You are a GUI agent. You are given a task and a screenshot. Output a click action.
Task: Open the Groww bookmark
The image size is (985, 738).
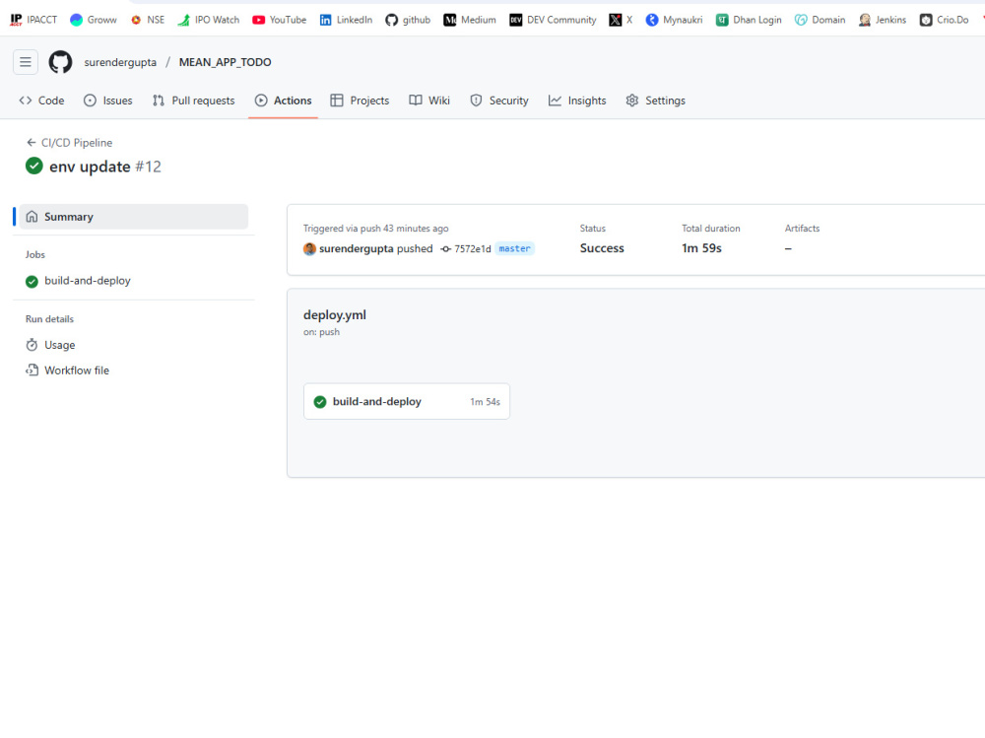tap(94, 20)
